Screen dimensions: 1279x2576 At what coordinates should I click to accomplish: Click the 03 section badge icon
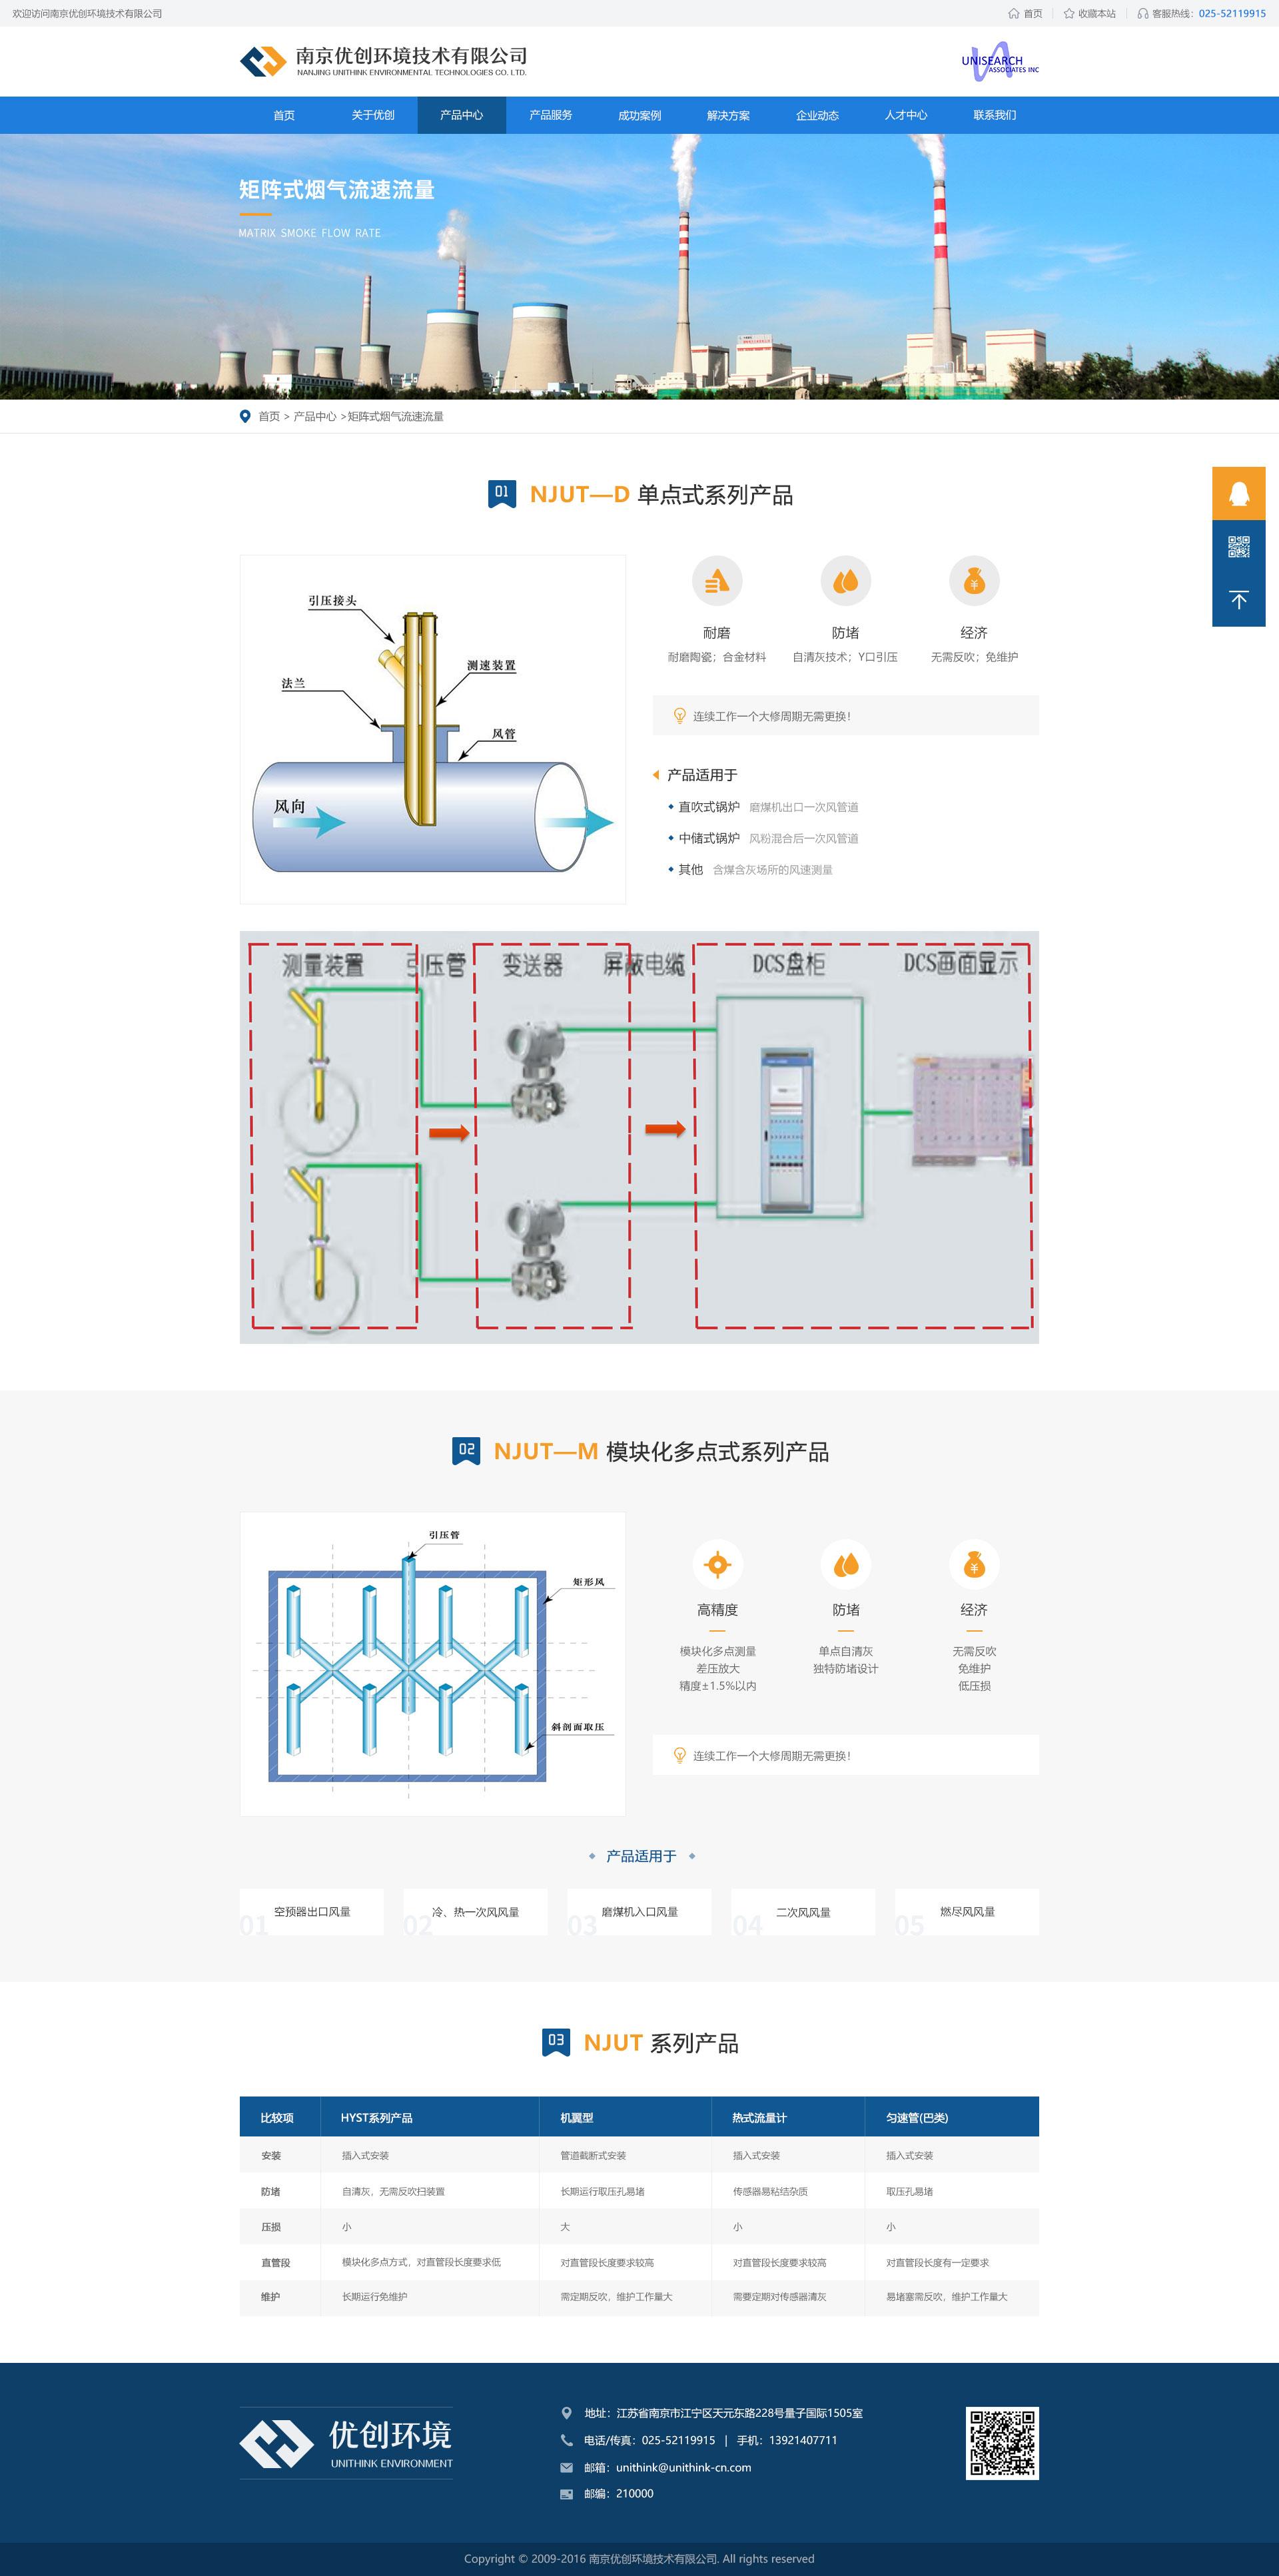pyautogui.click(x=556, y=2042)
